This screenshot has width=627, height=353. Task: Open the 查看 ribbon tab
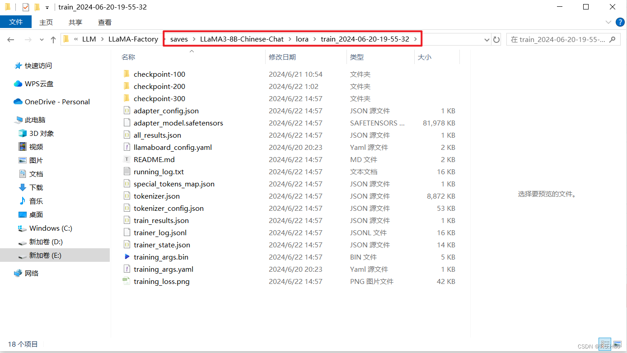(x=105, y=22)
